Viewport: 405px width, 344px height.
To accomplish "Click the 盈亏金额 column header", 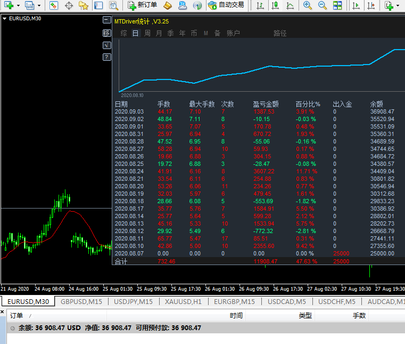I will coord(266,104).
